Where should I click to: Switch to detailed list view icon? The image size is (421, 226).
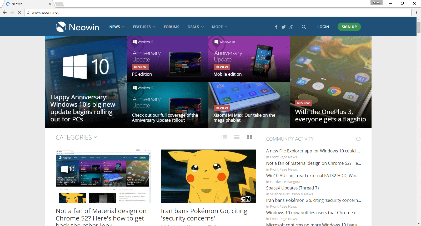tap(237, 137)
